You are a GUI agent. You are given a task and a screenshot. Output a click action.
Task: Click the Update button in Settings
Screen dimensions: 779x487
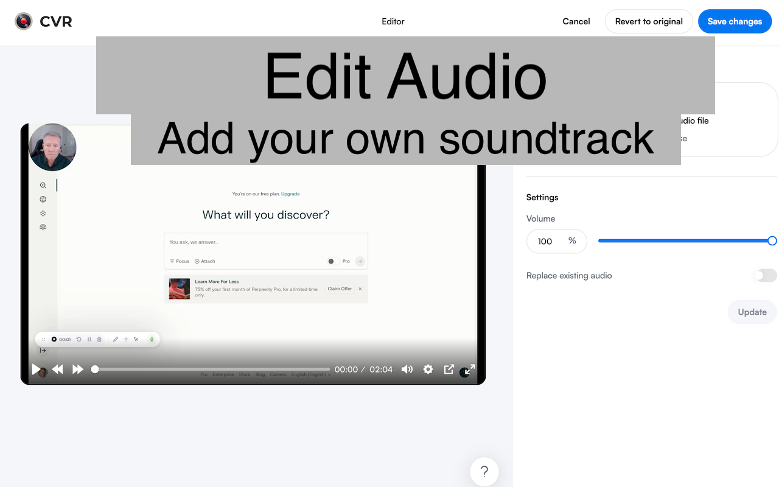point(752,312)
